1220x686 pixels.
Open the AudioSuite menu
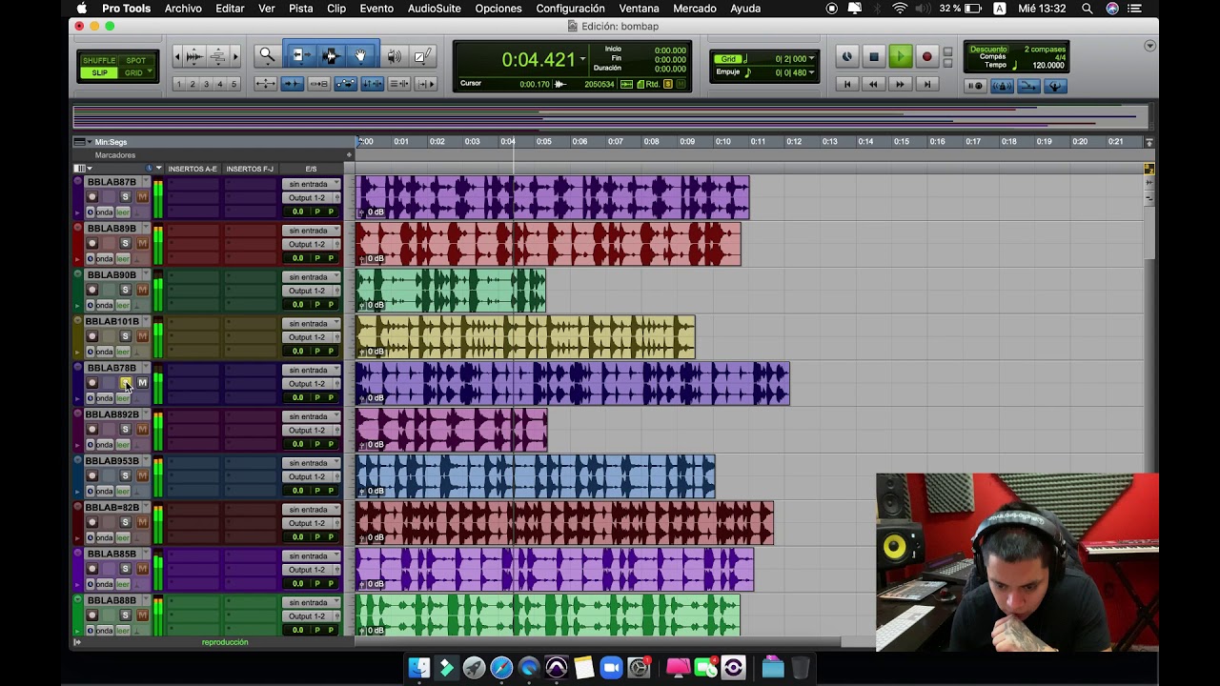(434, 9)
